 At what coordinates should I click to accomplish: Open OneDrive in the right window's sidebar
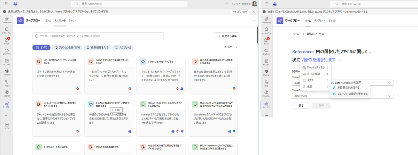266,51
